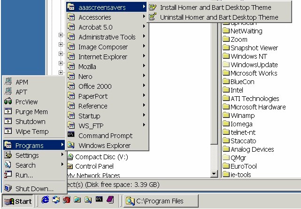
Task: Click Install Homer and Bart Desktop Theme
Action: tap(219, 8)
